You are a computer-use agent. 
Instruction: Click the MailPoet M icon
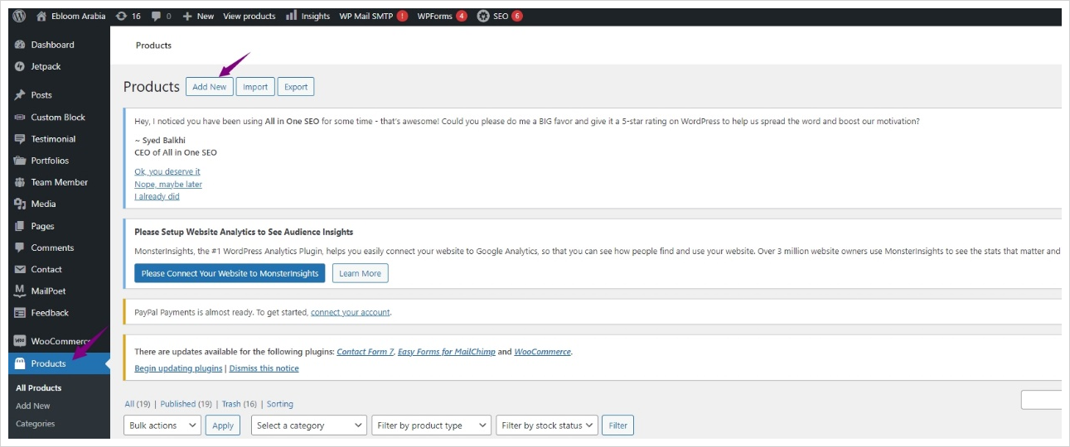(20, 291)
